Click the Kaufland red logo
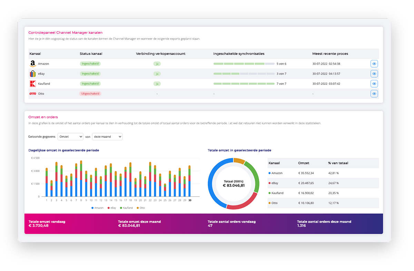 pos(33,83)
